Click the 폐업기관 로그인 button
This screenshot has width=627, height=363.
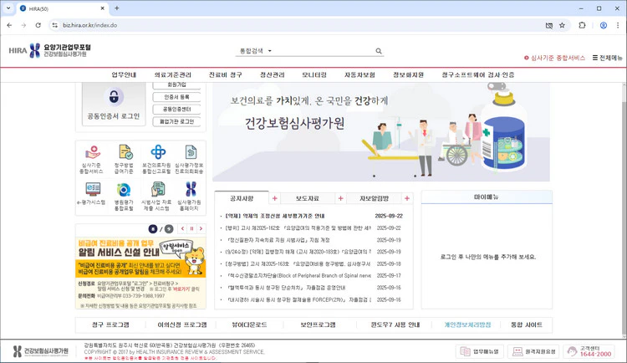(x=176, y=121)
